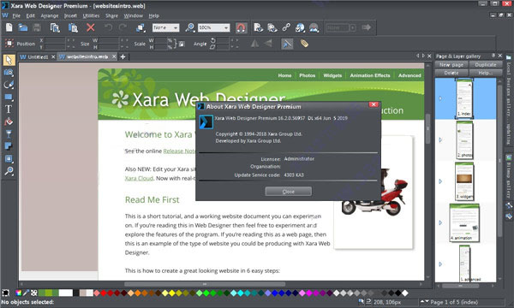Click the Open file folder icon

pos(22,27)
